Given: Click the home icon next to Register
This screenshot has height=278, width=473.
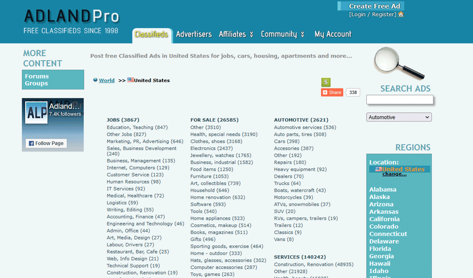Looking at the screenshot, I should (x=401, y=14).
